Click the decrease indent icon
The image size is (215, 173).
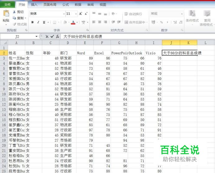[113, 22]
